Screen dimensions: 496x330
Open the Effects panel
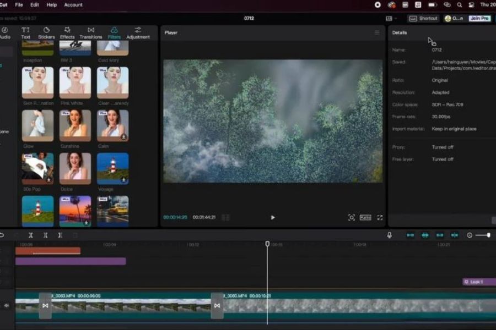point(67,33)
